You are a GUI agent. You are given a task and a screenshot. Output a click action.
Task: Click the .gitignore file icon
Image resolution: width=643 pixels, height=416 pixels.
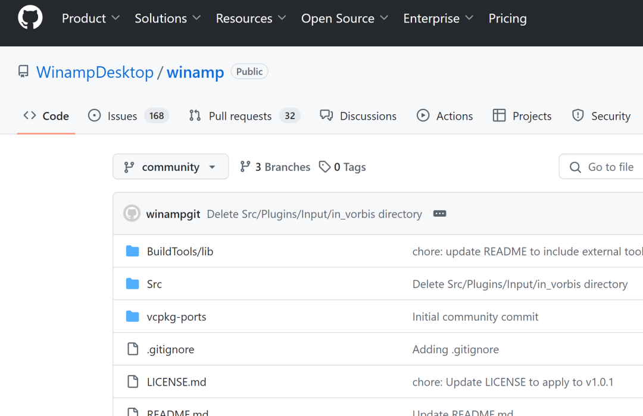pyautogui.click(x=133, y=349)
